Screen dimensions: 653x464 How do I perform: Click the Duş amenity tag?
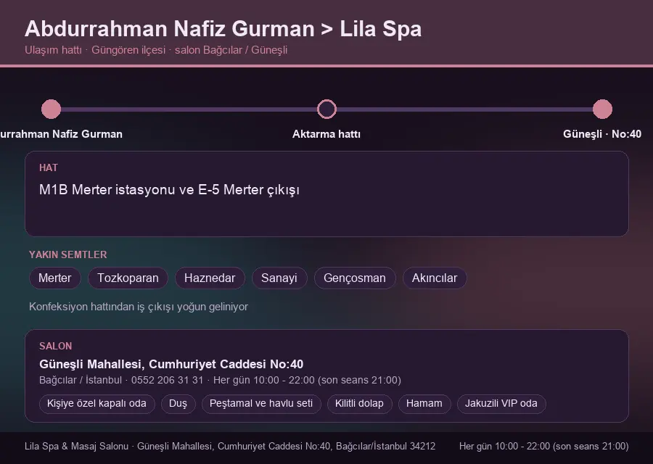coord(178,404)
